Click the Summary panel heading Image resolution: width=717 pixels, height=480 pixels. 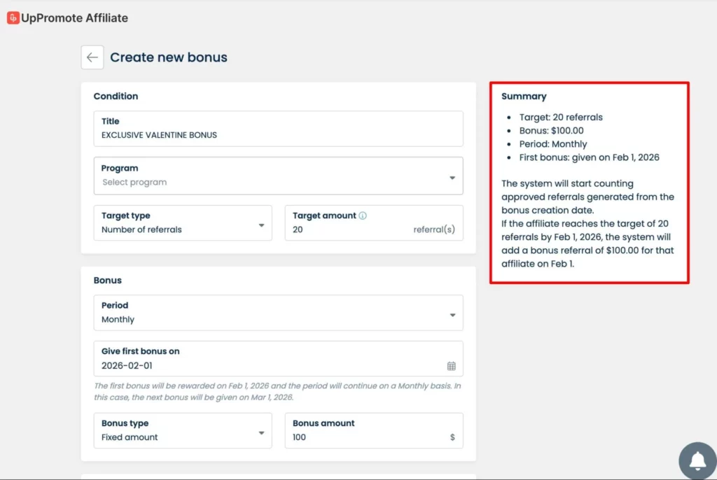point(524,97)
